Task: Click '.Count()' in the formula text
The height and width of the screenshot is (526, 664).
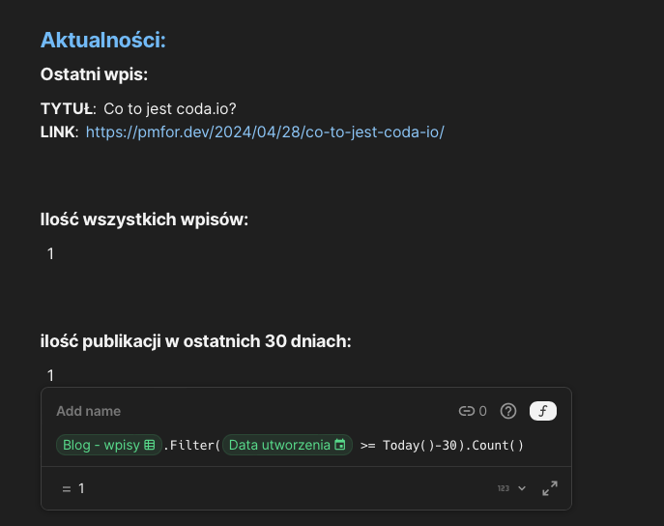Action: pyautogui.click(x=496, y=445)
